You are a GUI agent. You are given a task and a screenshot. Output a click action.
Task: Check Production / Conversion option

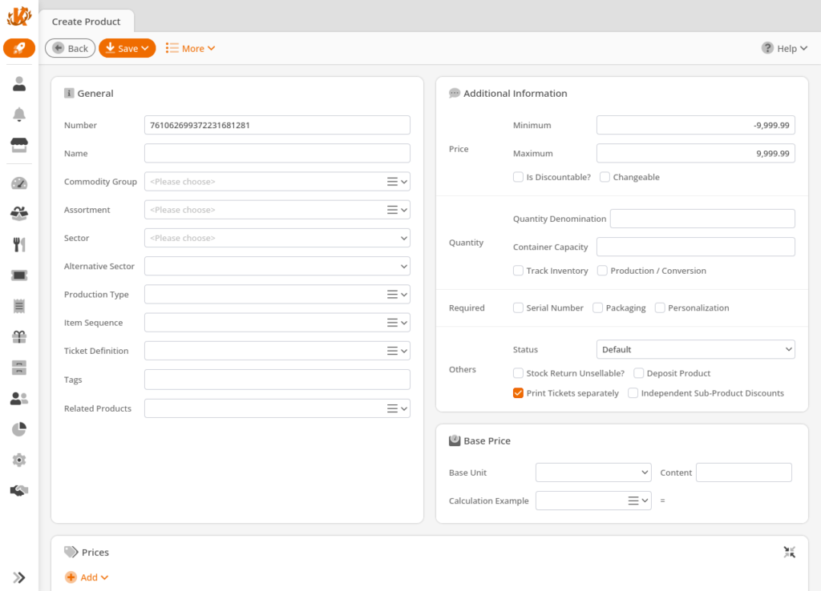click(603, 271)
